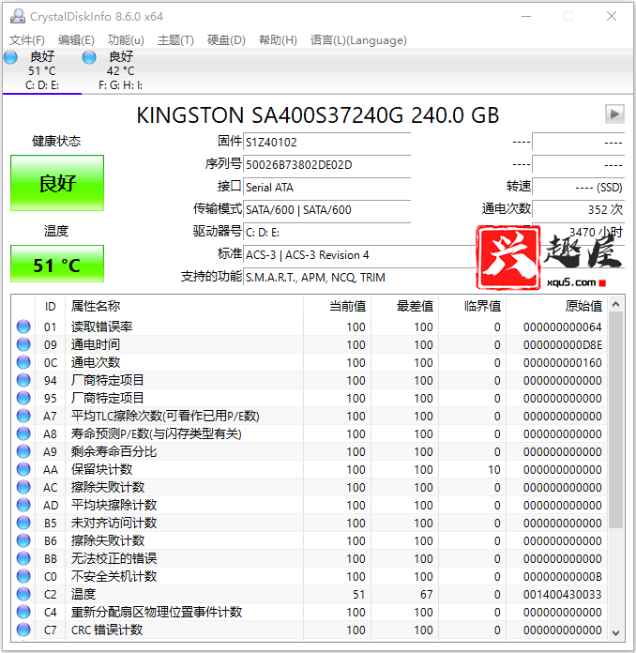Open the 编辑(E) menu
Screen dimensions: 636x653
(76, 40)
